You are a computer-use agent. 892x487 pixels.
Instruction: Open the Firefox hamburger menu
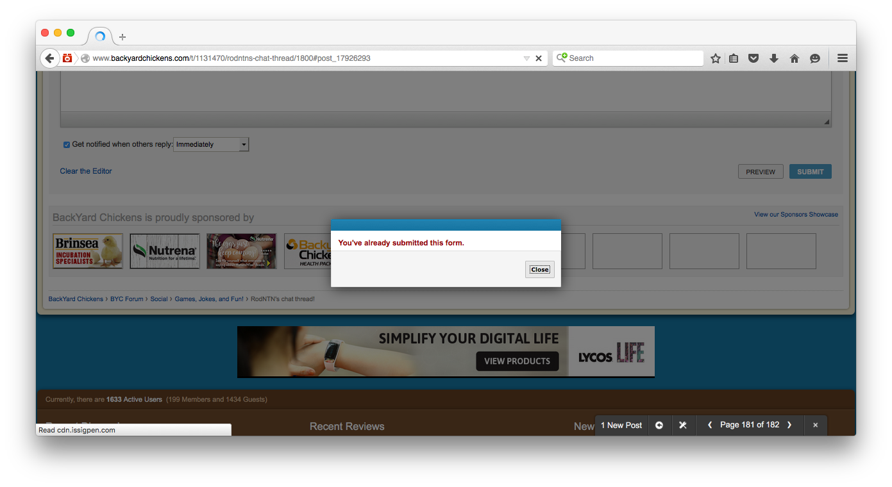coord(843,58)
